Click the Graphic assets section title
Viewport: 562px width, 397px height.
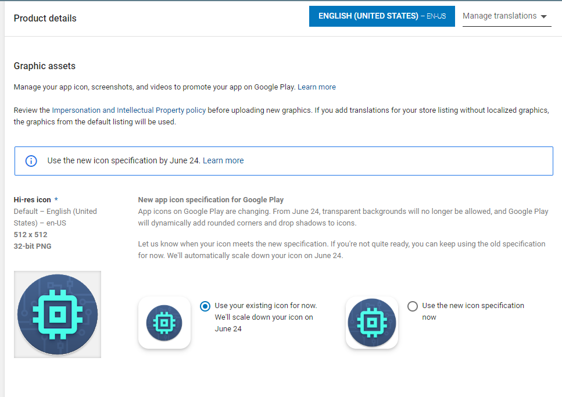point(44,66)
